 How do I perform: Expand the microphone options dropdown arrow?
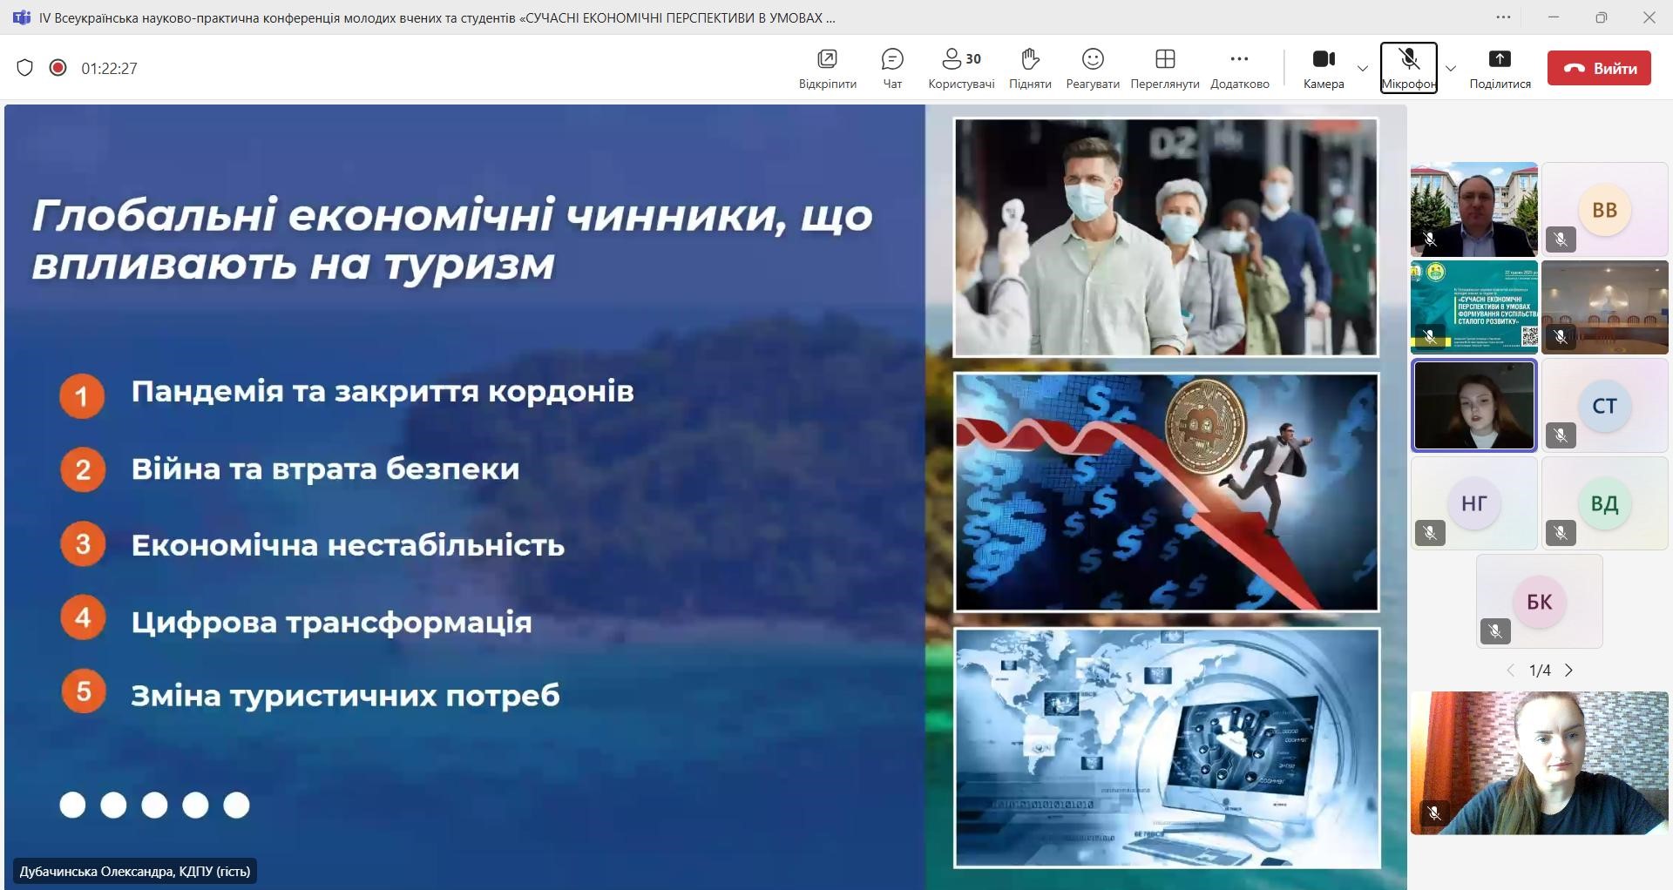point(1451,69)
